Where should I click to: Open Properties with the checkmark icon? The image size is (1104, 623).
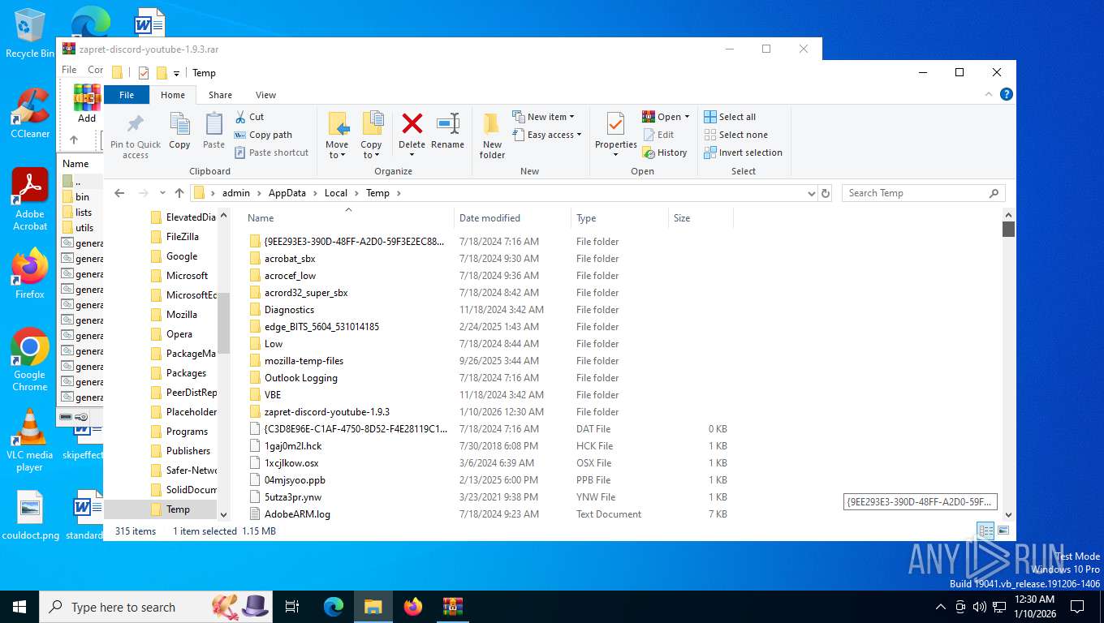(615, 125)
